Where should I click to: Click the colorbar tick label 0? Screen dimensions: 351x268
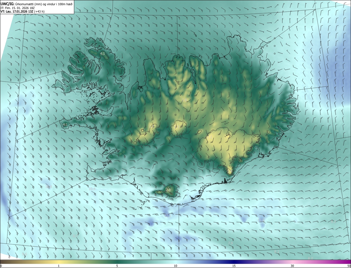1,266
